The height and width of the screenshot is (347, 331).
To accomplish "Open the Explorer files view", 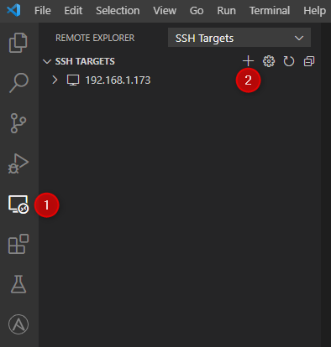I will click(18, 43).
